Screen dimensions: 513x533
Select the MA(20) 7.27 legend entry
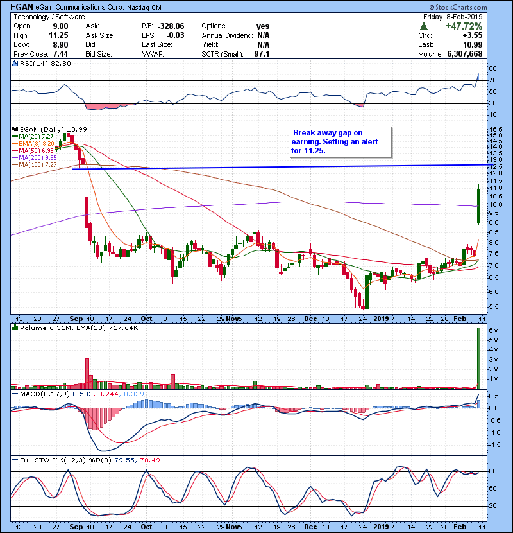coord(33,137)
